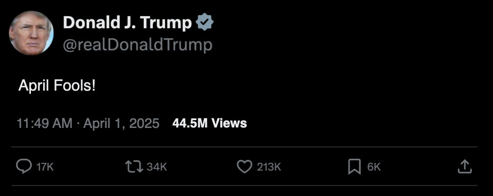Click the display name Donald J. Trump
This screenshot has width=493, height=196.
[127, 23]
